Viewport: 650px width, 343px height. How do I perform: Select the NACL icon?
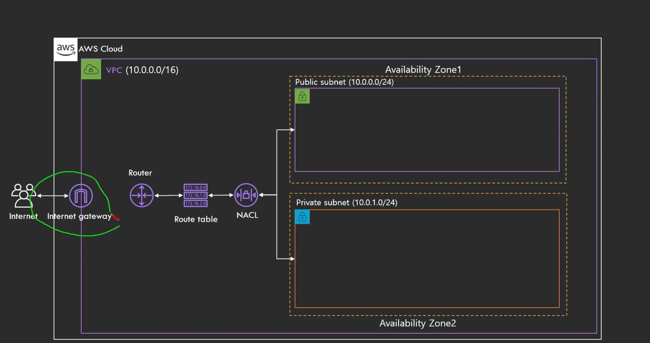point(246,195)
